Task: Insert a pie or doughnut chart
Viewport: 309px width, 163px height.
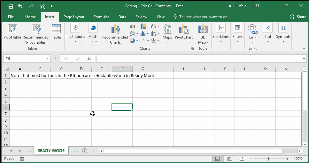Action: tap(134, 41)
